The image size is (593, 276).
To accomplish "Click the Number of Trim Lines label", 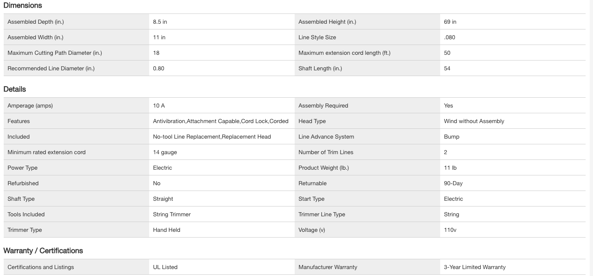I will point(326,152).
